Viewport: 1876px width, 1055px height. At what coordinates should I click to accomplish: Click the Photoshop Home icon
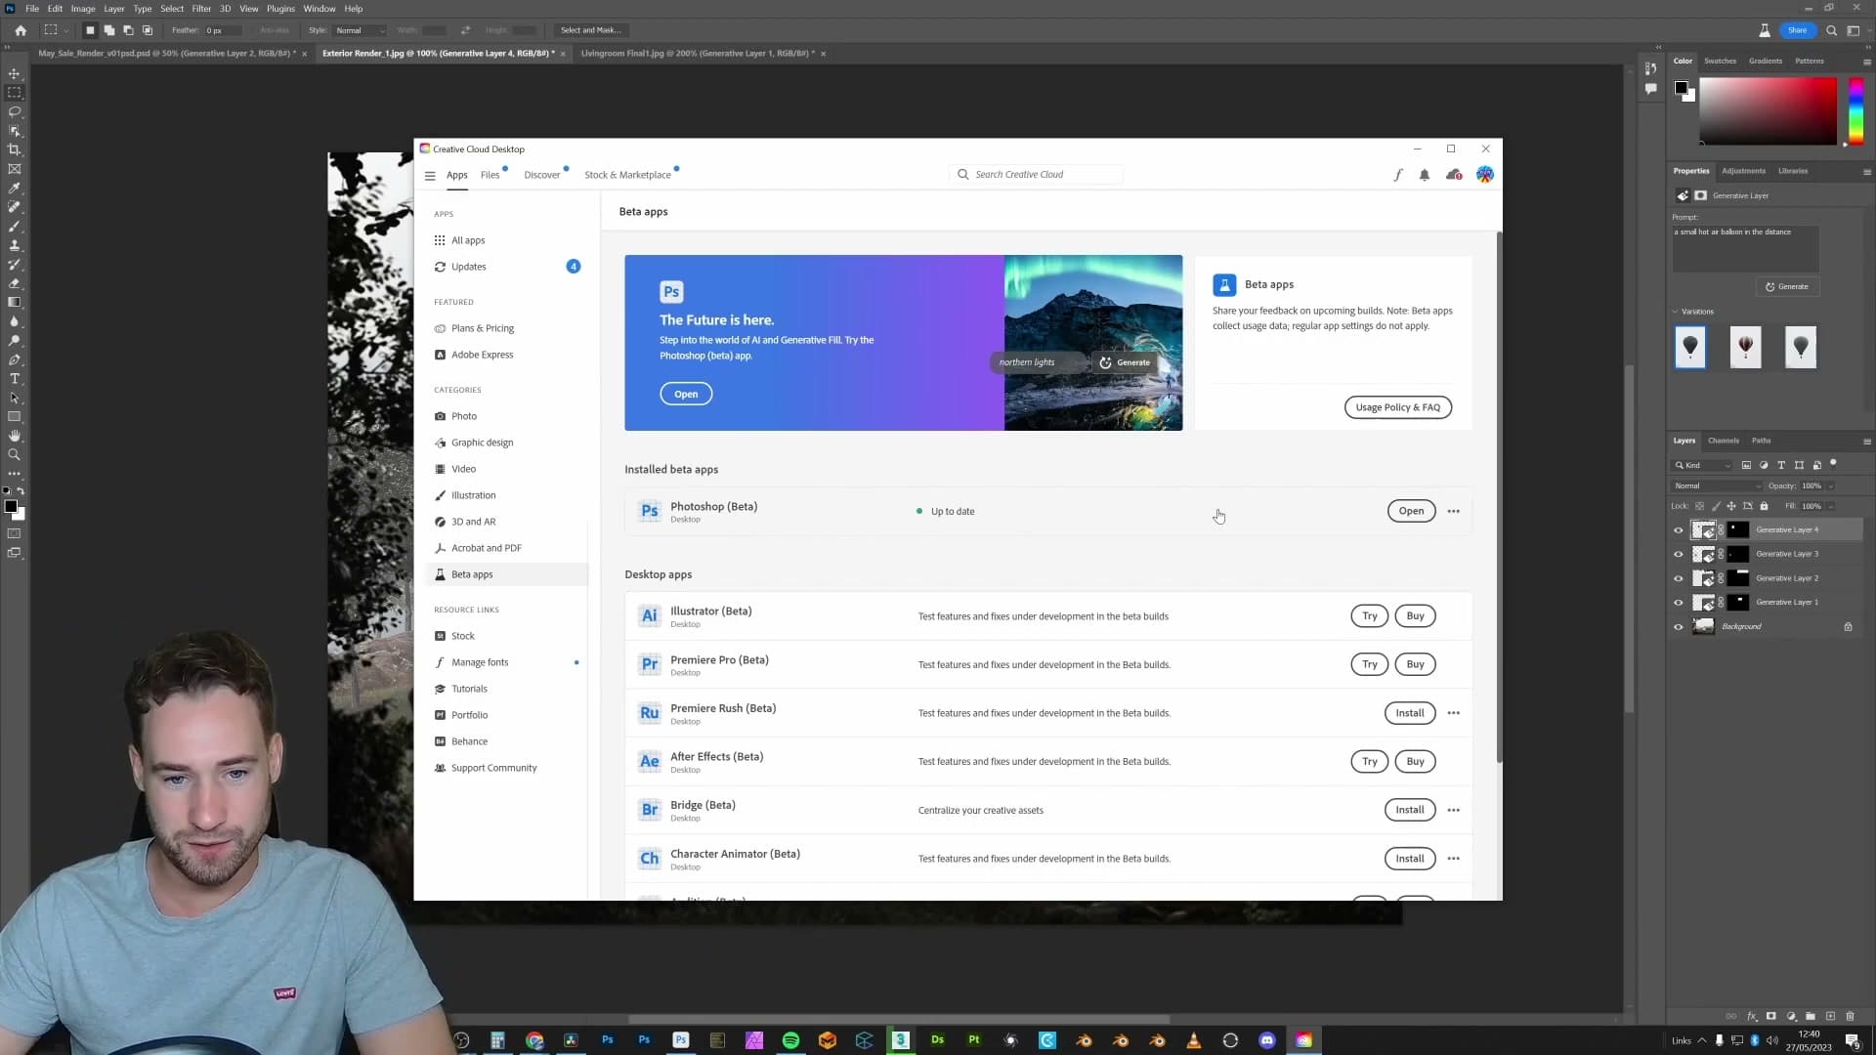[21, 30]
